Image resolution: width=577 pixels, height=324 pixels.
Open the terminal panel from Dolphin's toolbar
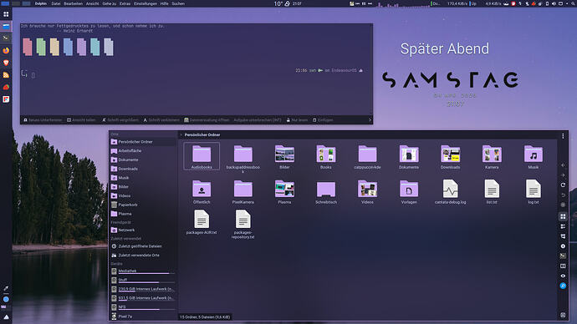pyautogui.click(x=563, y=256)
